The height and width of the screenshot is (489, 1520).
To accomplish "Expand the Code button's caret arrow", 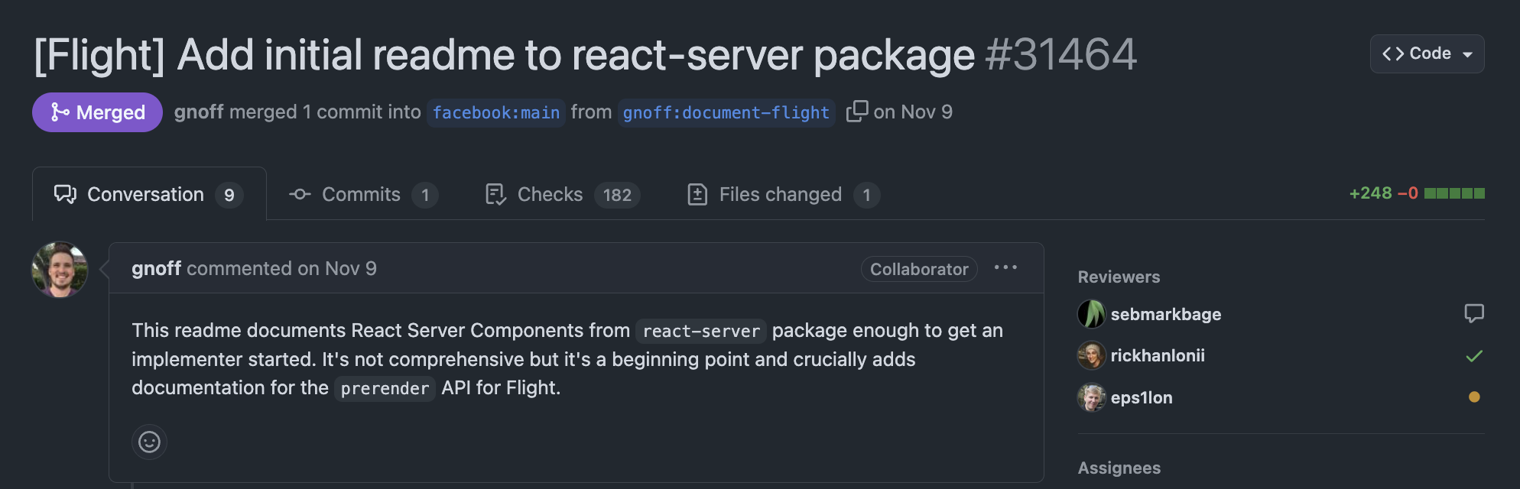I will click(x=1467, y=53).
